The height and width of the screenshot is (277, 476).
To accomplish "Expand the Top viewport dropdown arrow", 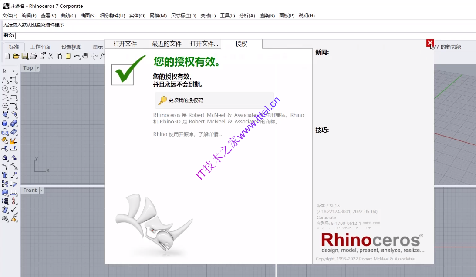I will (37, 68).
